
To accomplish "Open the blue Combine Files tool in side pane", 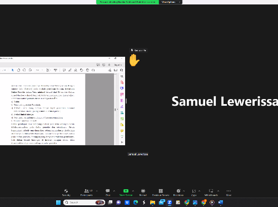I will coord(122,88).
